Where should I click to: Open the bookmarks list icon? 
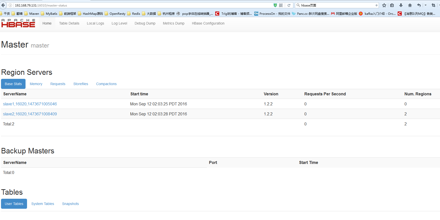(x=392, y=5)
